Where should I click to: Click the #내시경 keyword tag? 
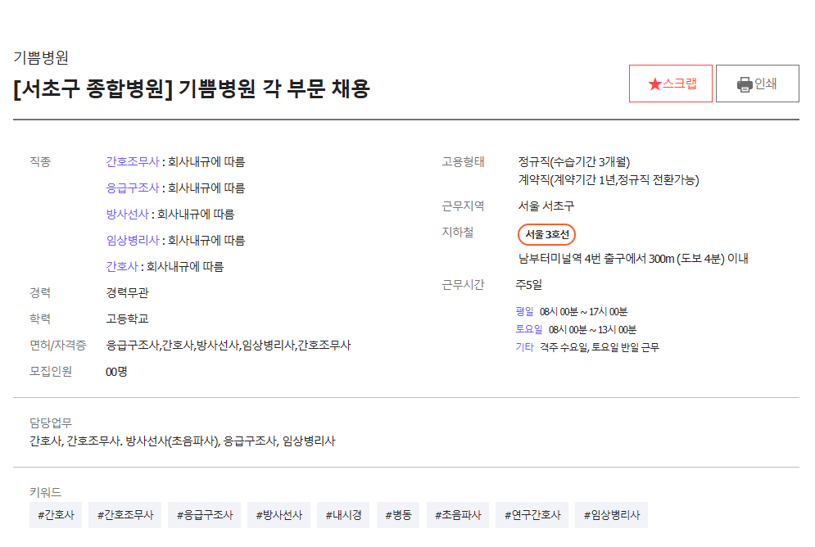pos(343,515)
